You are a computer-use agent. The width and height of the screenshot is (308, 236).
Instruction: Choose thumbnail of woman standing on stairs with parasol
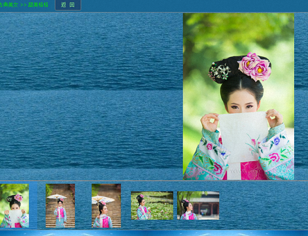pos(60,206)
